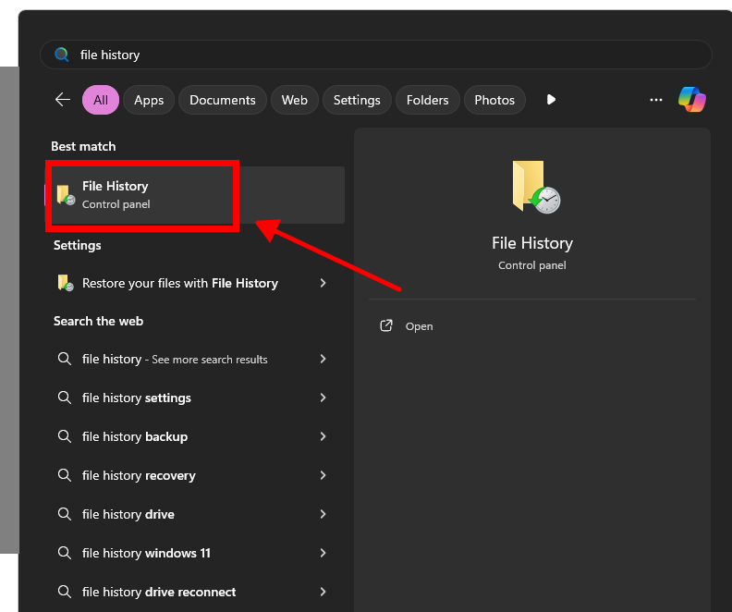
Task: Switch to the Apps filter tab
Action: 149,100
